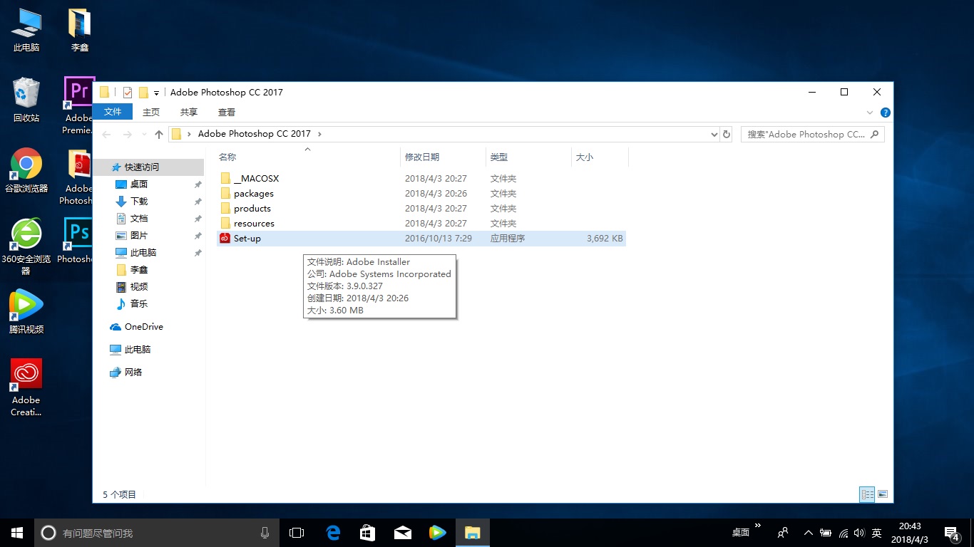Click the Windows Start button
The width and height of the screenshot is (974, 547).
click(17, 532)
